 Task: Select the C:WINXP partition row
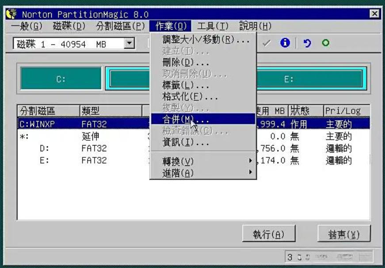click(194, 123)
